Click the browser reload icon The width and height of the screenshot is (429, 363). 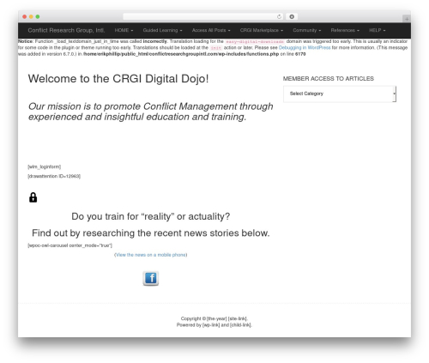point(279,17)
